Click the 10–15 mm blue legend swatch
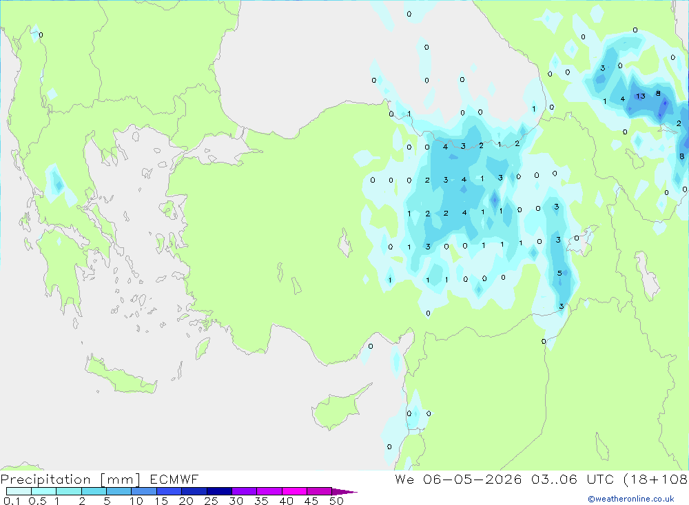The image size is (689, 505). coord(144,491)
